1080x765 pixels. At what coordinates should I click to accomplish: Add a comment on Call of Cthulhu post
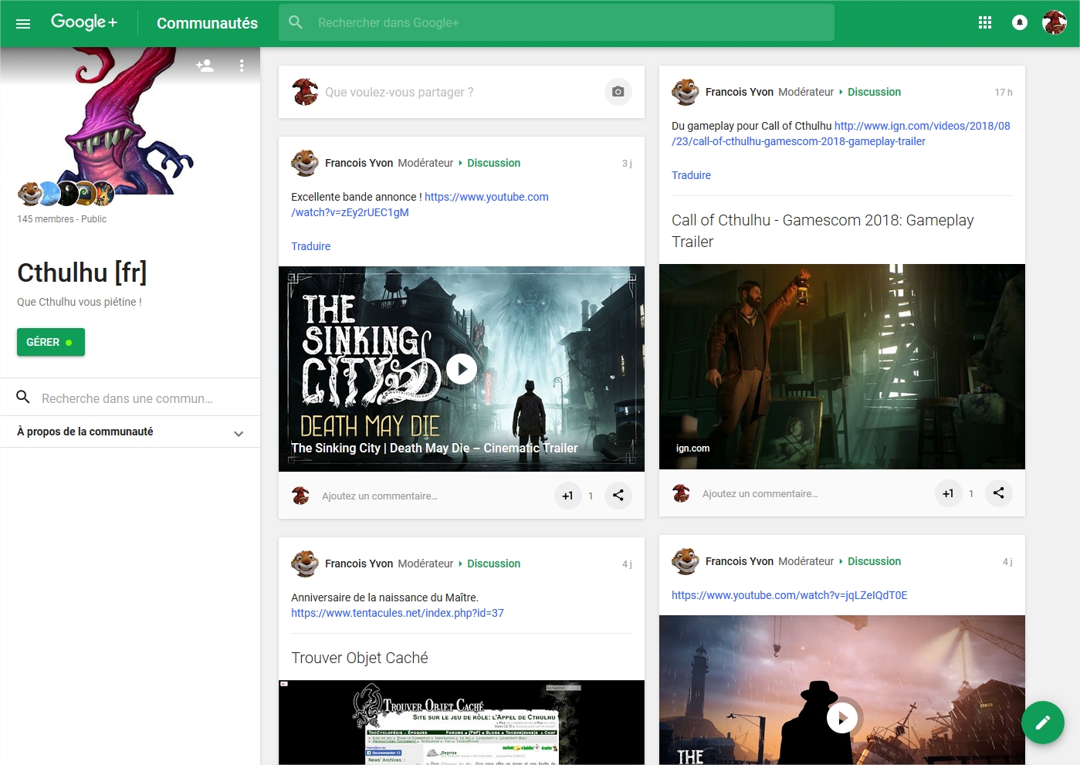tap(760, 494)
